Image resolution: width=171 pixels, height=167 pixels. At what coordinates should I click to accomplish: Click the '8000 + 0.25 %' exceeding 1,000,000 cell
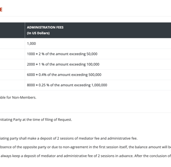point(98,85)
